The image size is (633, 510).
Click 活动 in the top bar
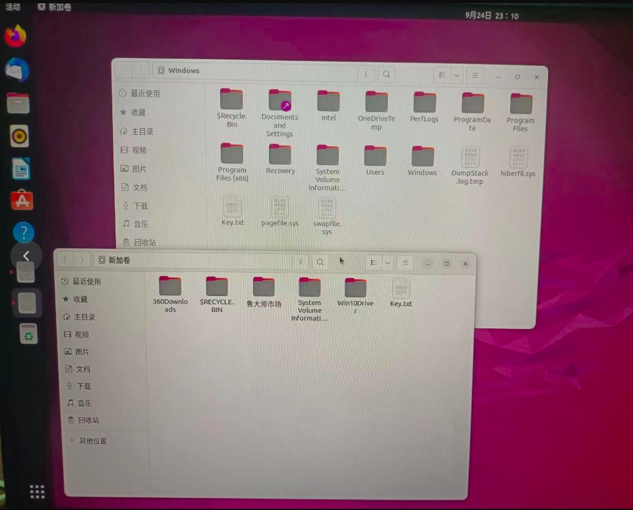tap(12, 6)
